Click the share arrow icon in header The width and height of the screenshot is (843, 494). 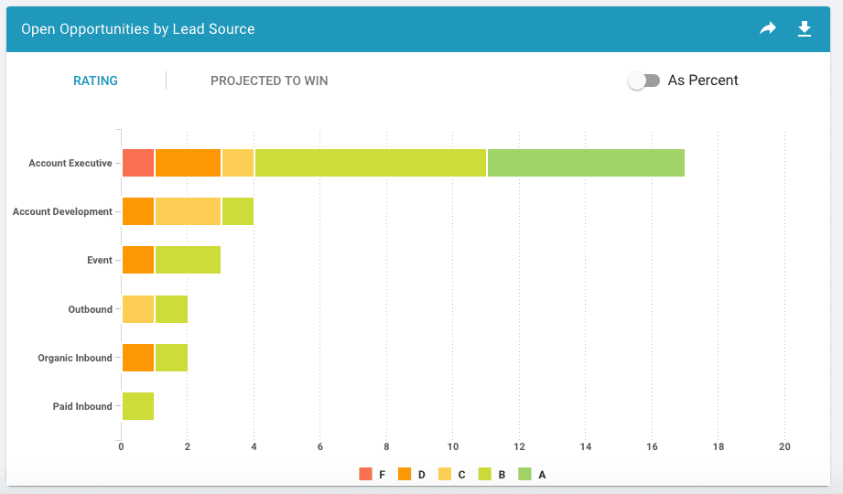coord(768,29)
